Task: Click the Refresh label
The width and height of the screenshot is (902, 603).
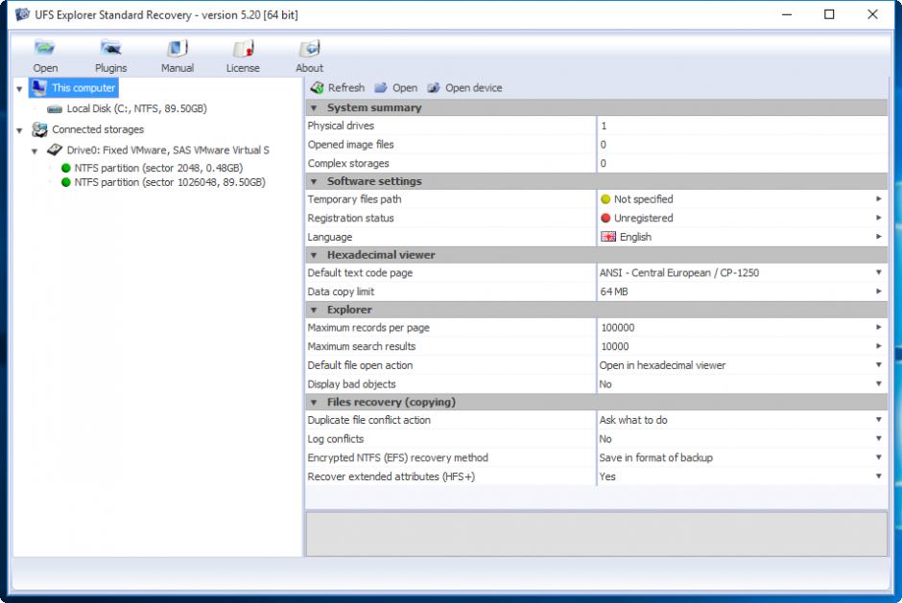Action: coord(346,88)
